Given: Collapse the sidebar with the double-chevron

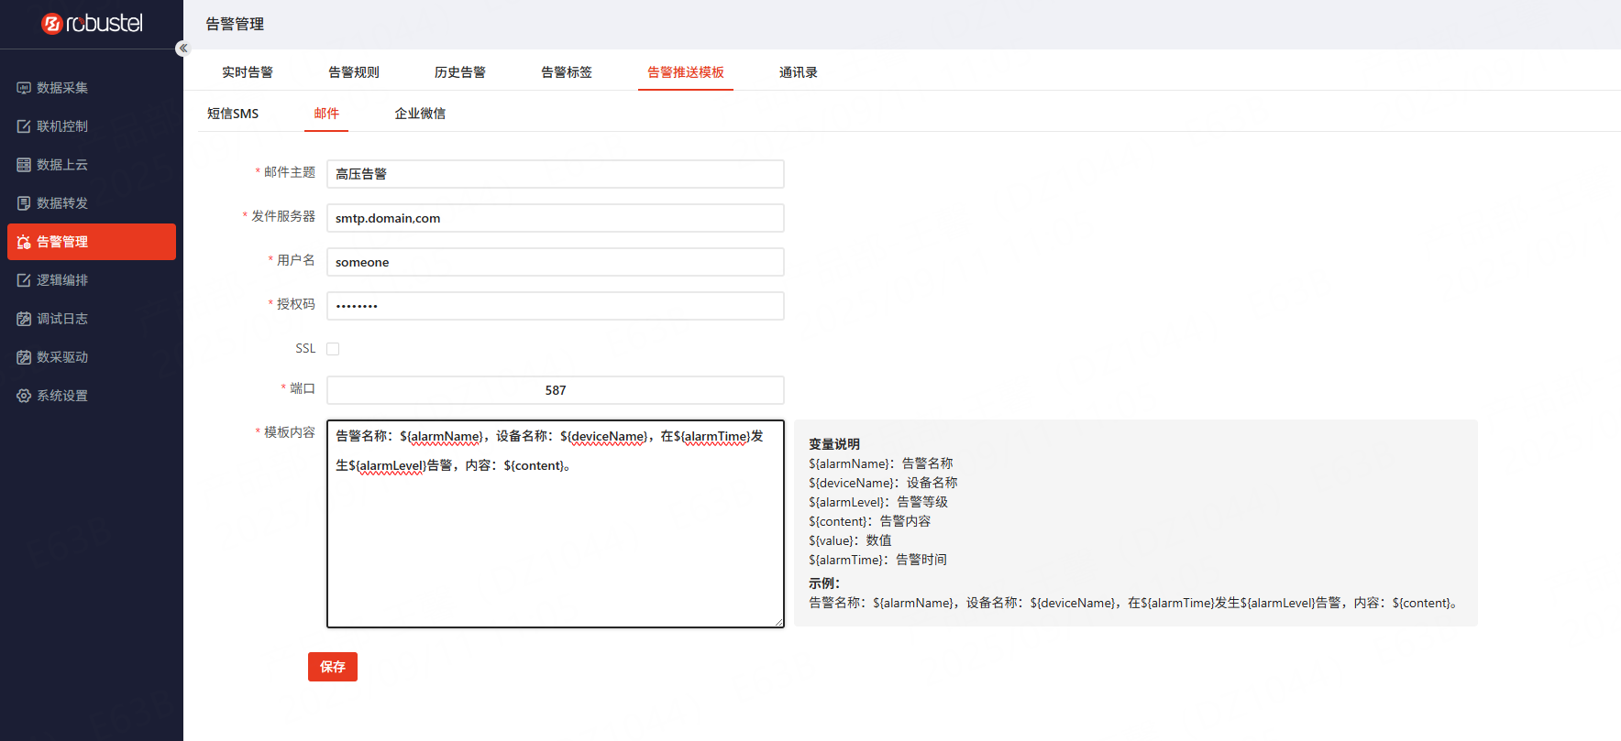Looking at the screenshot, I should coord(183,49).
